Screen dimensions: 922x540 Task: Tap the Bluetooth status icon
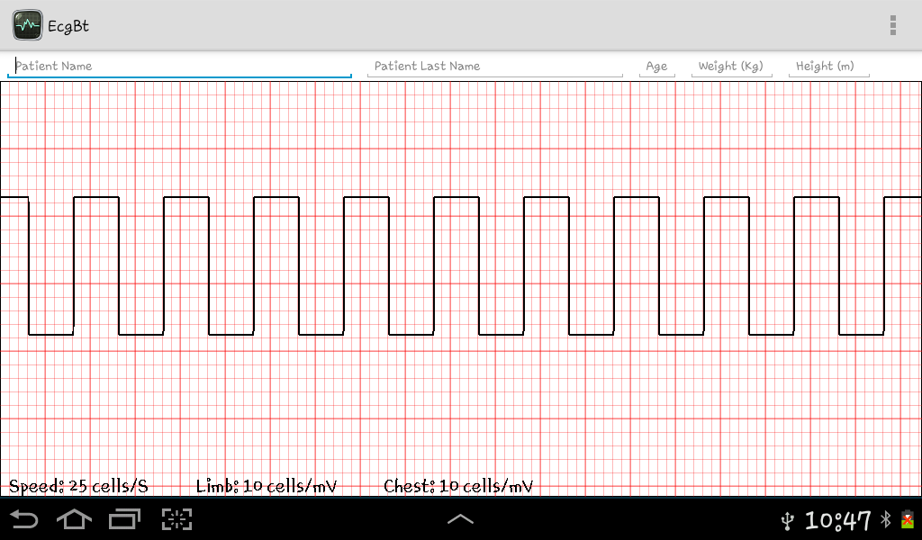pos(885,520)
